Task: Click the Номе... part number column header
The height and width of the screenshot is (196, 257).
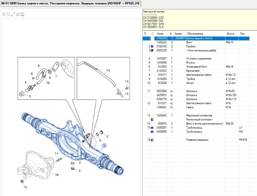Action: [161, 34]
